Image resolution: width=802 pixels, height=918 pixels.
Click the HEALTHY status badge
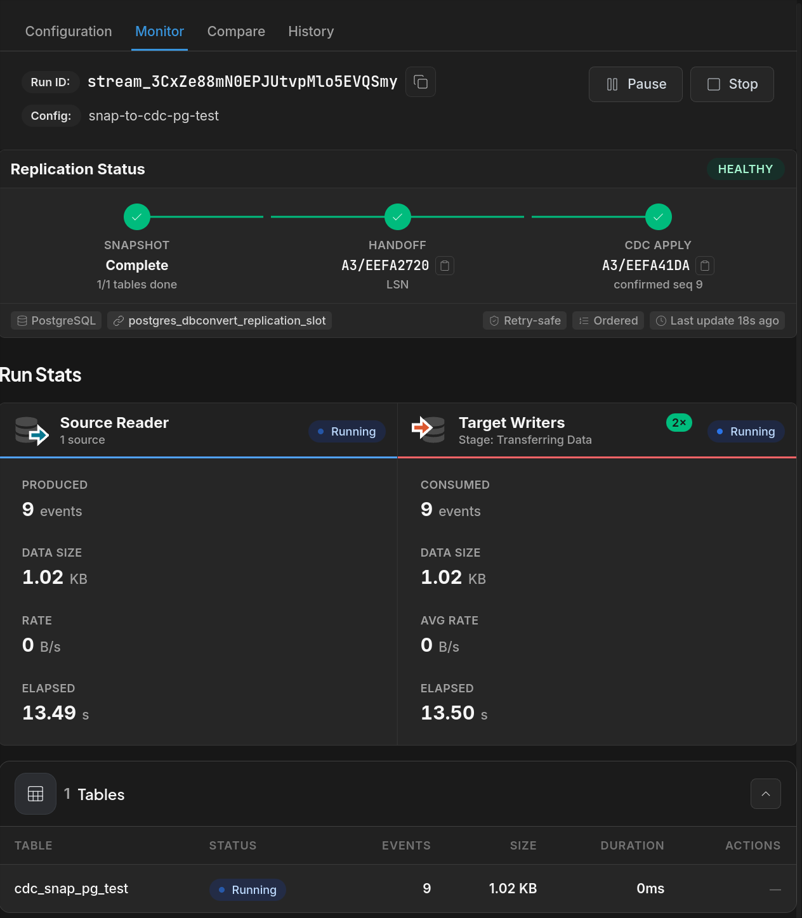(746, 169)
